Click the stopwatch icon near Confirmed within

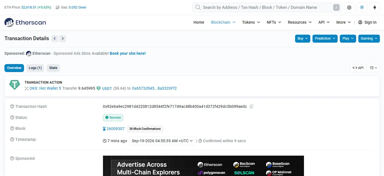(200, 141)
